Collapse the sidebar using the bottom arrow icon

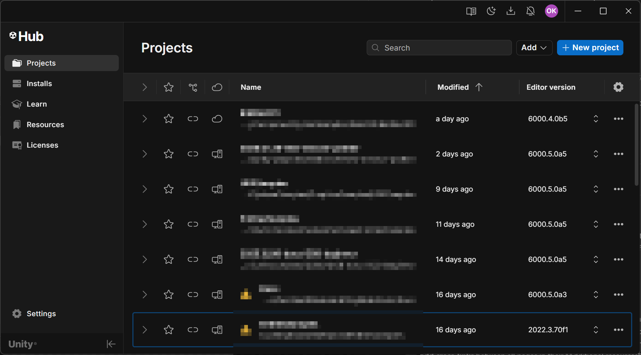(111, 344)
